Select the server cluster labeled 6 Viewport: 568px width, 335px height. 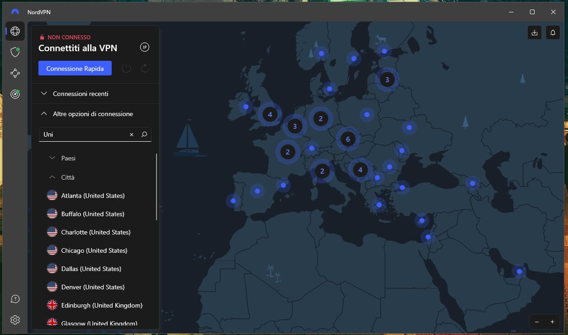[x=348, y=139]
